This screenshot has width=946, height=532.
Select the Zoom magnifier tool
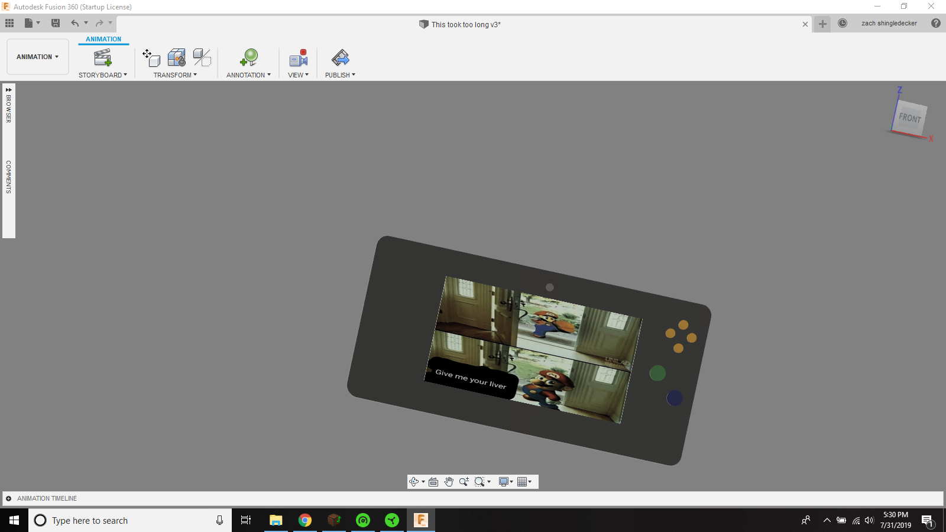464,482
